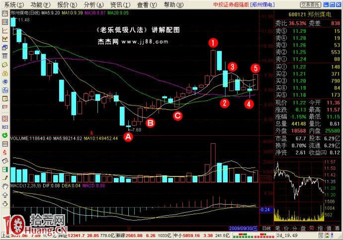This screenshot has height=240, width=343.
Task: Click the ETF icon in left toolbar
Action: pos(5,107)
